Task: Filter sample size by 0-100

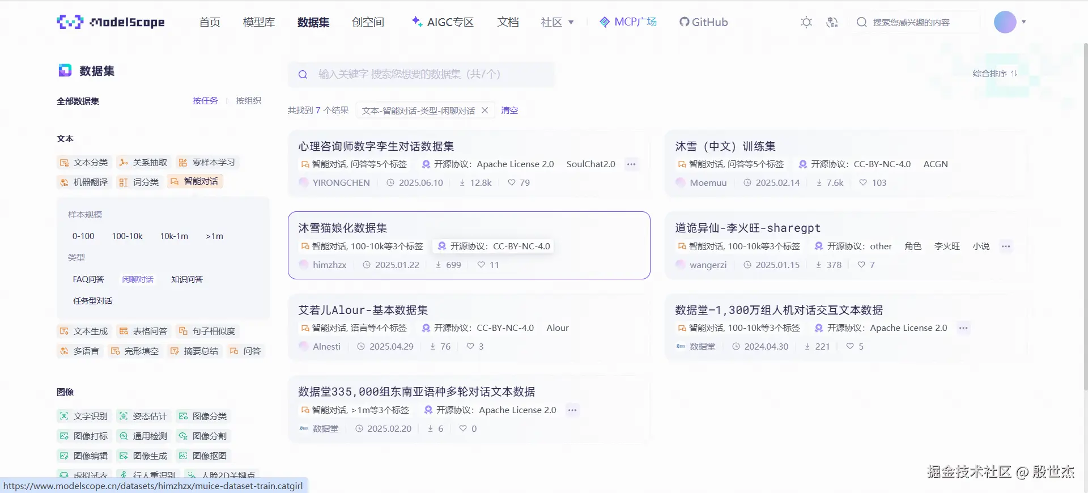Action: pyautogui.click(x=83, y=236)
